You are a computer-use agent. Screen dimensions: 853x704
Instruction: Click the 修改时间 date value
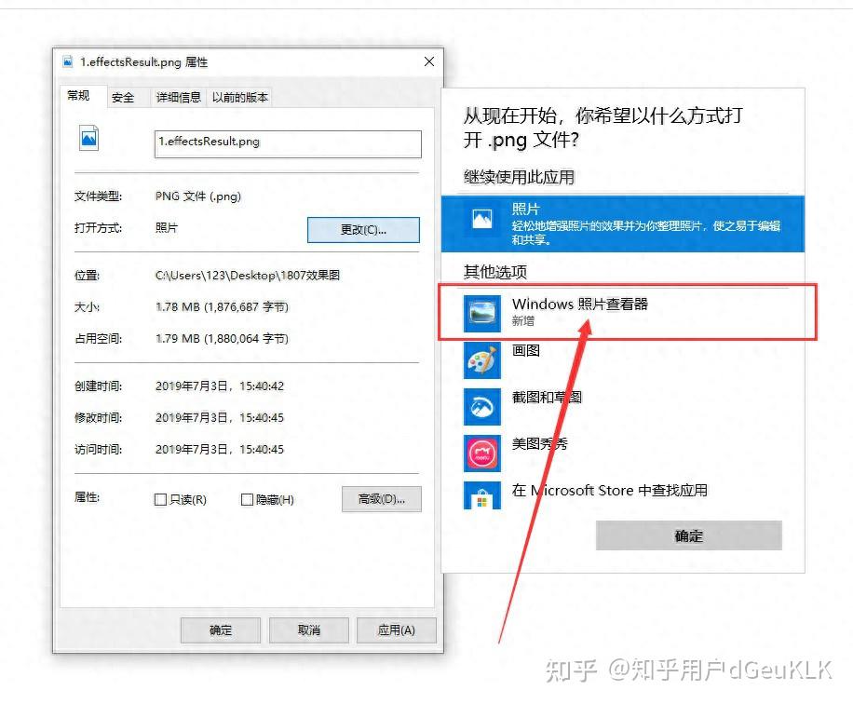(220, 418)
